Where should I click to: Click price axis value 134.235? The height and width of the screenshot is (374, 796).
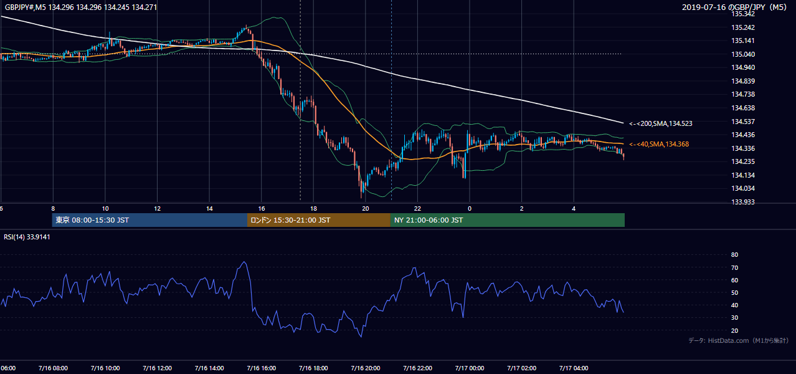743,161
